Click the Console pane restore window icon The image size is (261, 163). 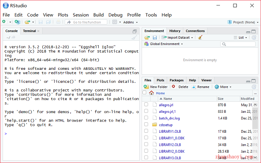pyautogui.click(x=134, y=31)
